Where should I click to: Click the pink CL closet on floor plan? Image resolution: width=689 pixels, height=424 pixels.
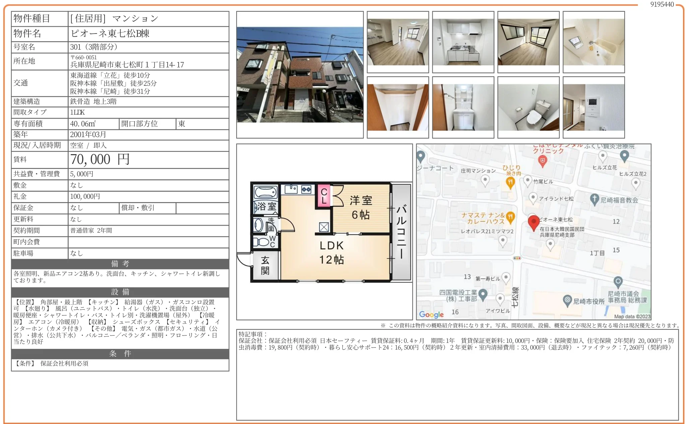pos(324,196)
